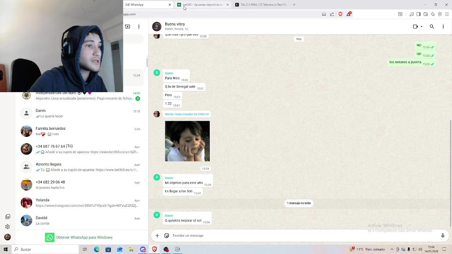Open the Brave Wallet icon

point(426,14)
